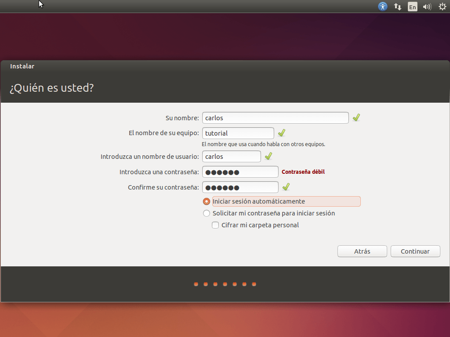Click the Contraseña débil warning text
Viewport: 450px width, 337px height.
(303, 172)
